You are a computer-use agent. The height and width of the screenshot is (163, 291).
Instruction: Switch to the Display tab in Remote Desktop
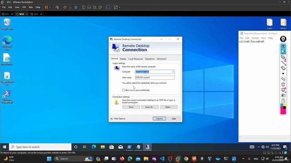(123, 59)
